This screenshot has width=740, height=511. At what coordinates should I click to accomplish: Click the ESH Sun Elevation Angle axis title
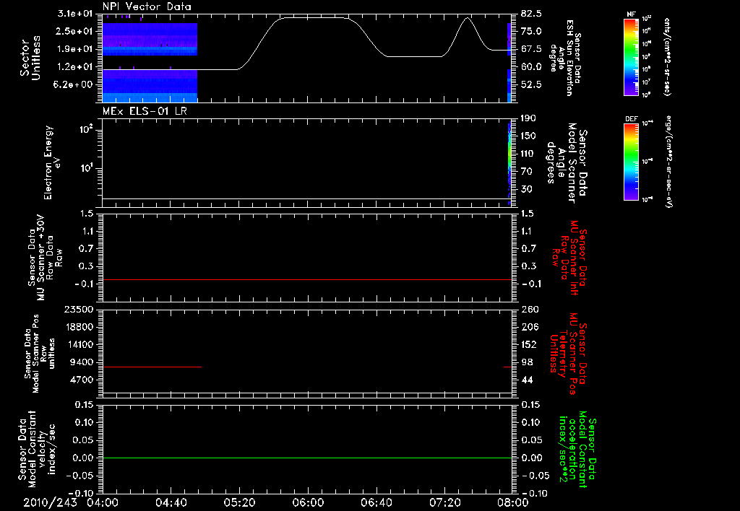pyautogui.click(x=565, y=58)
